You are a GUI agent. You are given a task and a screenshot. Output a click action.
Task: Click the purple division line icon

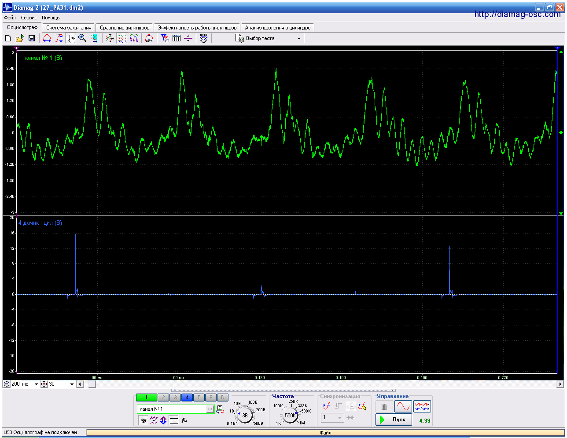188,38
